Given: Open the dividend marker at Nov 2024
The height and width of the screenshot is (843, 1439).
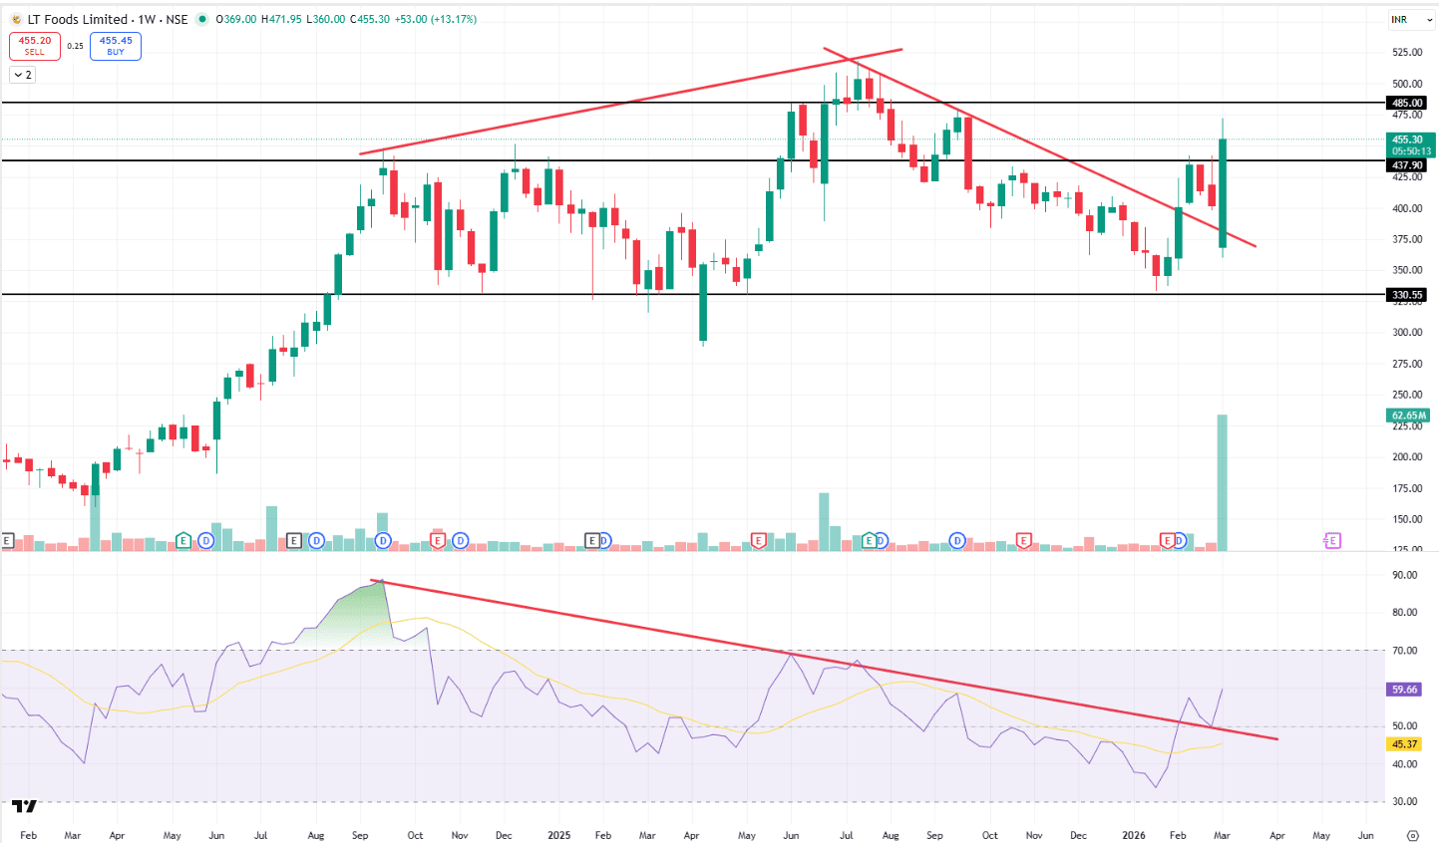Looking at the screenshot, I should click(x=460, y=540).
